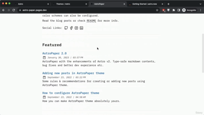Click the Featured heading

coord(52,45)
